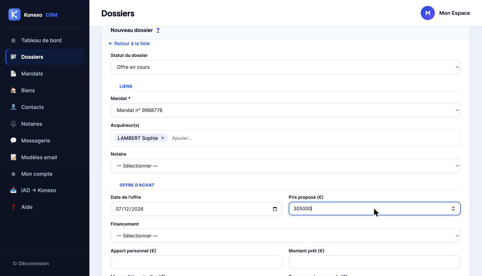The height and width of the screenshot is (276, 482).
Task: Open the Notaires section
Action: tap(45, 124)
